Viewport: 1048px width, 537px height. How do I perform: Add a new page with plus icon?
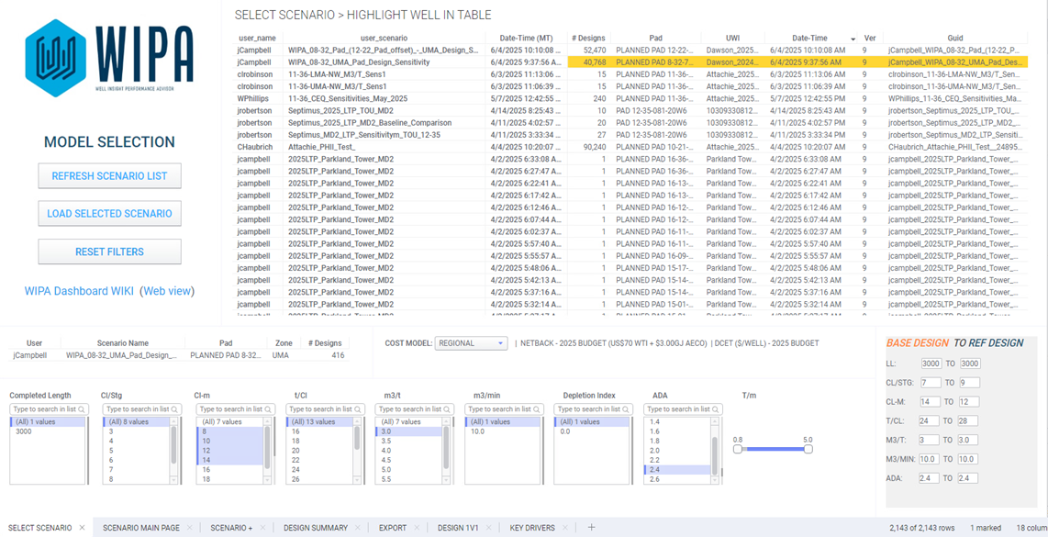click(x=591, y=528)
